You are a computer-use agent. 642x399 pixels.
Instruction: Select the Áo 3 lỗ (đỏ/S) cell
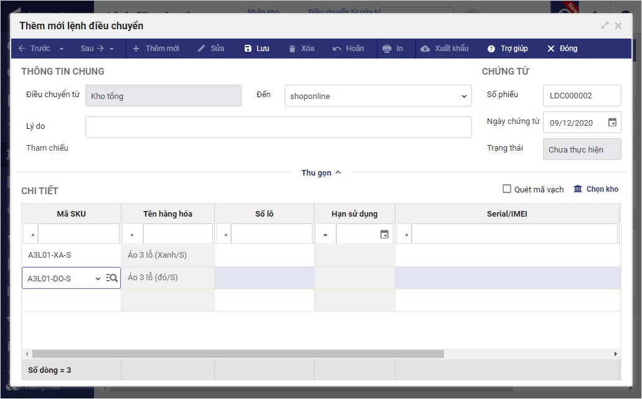tap(168, 278)
